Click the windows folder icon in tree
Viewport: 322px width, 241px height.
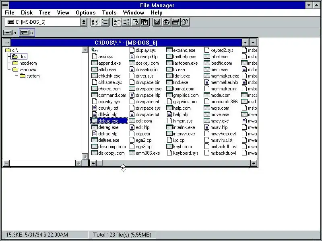click(15, 69)
